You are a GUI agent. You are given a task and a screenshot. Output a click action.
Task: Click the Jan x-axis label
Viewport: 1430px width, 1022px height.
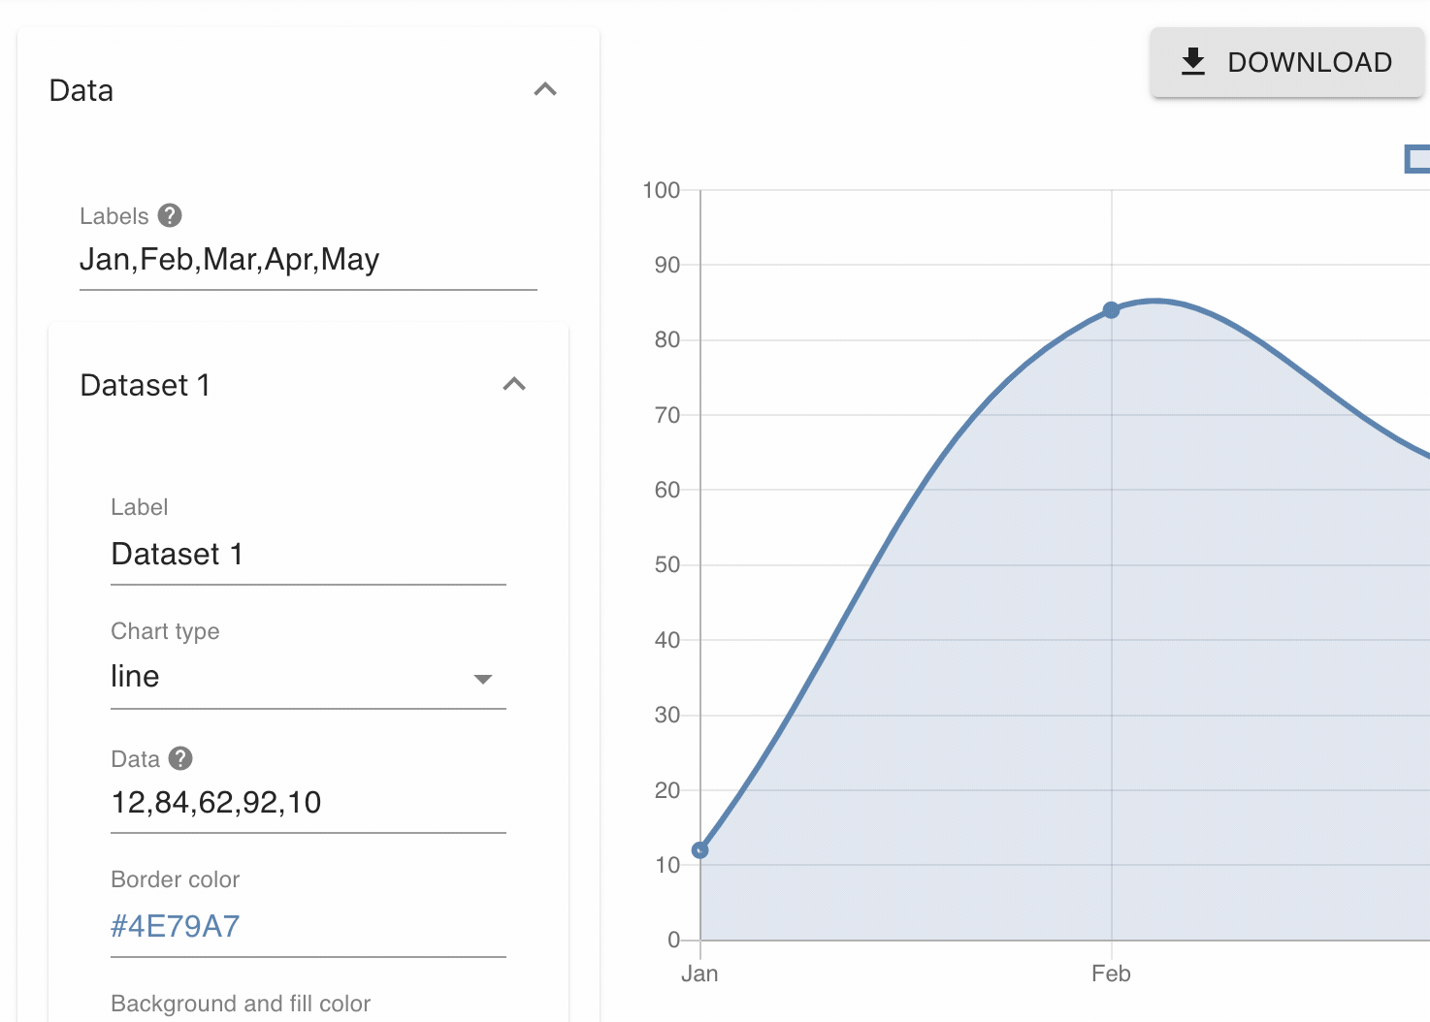coord(699,974)
